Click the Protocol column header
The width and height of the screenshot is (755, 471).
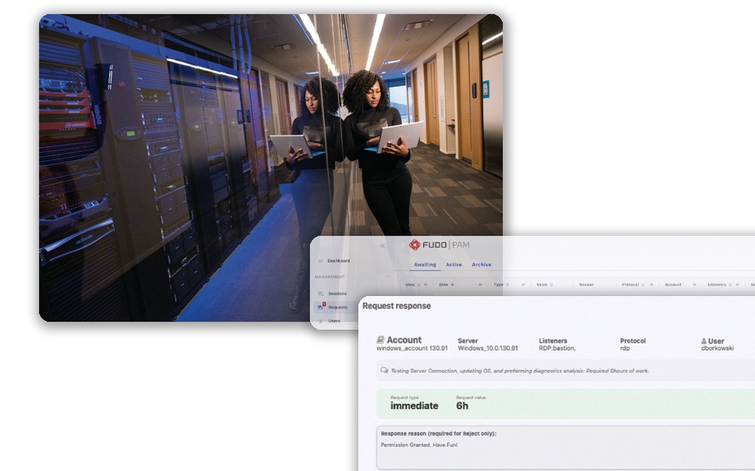coord(630,285)
